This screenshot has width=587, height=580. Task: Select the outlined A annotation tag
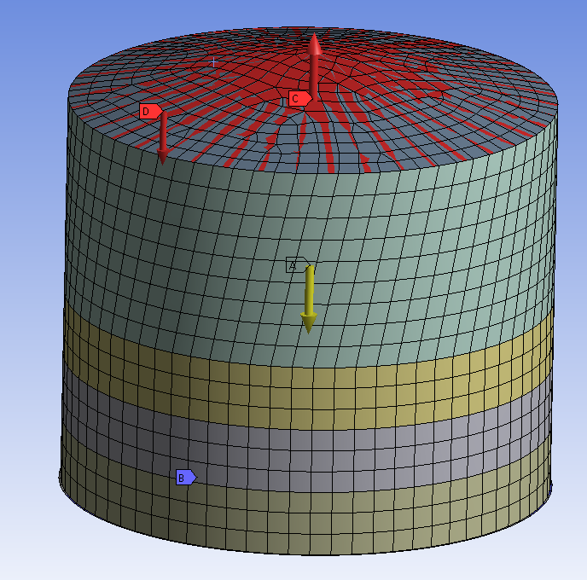[294, 265]
